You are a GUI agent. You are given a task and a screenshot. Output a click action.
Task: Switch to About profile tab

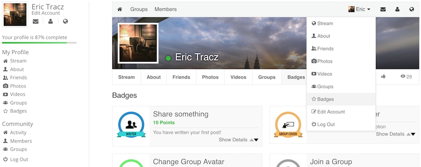154,77
